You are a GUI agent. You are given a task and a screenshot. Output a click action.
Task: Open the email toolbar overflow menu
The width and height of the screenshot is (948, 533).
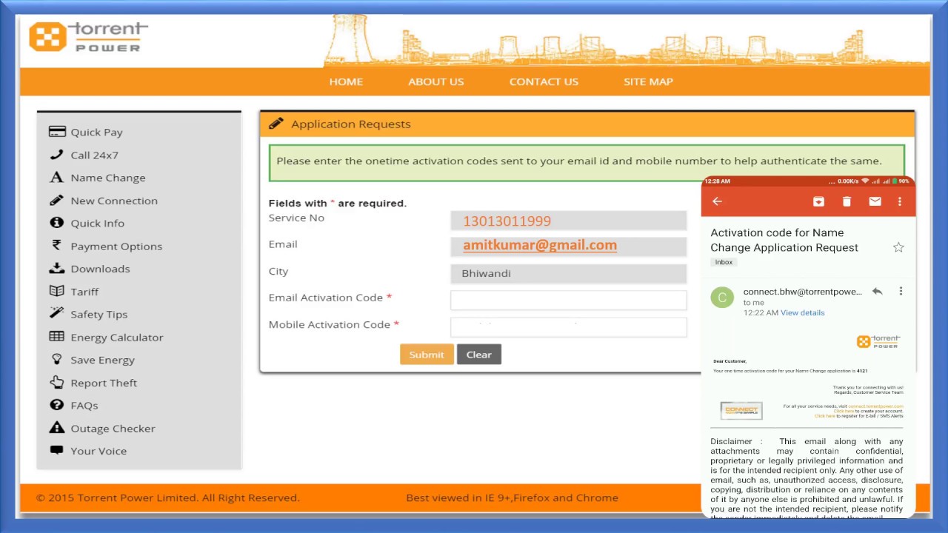900,201
